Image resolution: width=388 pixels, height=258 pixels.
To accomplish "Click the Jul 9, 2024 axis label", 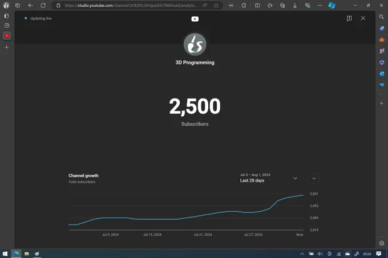I will coord(110,235).
